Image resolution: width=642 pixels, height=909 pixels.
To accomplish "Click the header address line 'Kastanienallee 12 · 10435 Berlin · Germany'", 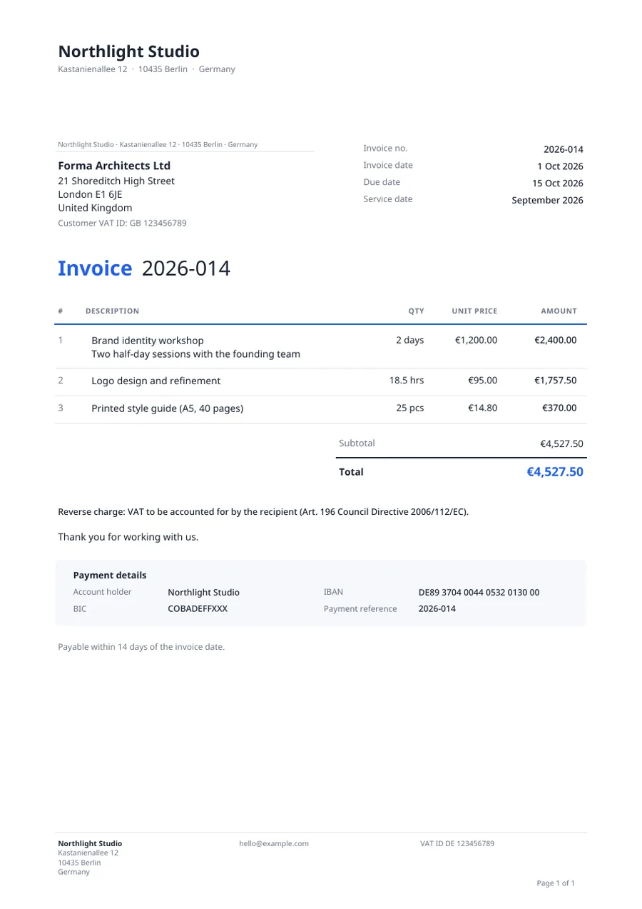I will [x=146, y=69].
